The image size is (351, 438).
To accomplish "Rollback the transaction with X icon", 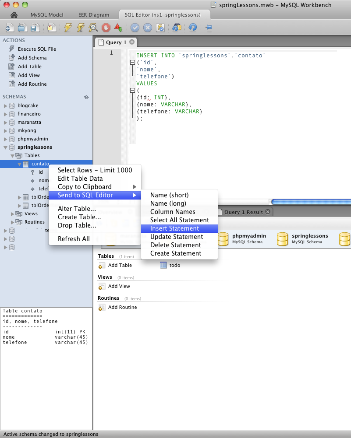I will 148,28.
